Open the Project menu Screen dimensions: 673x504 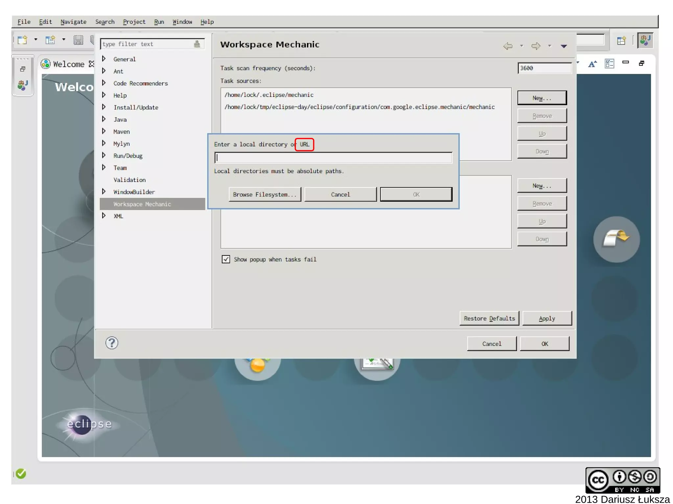[x=134, y=22]
